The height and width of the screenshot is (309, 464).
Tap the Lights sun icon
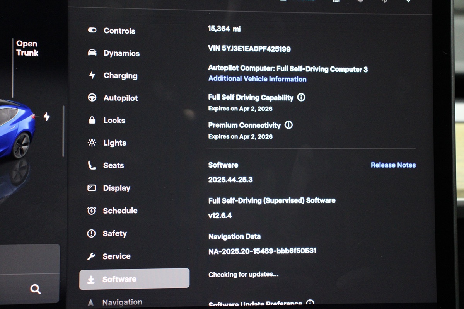pyautogui.click(x=92, y=143)
